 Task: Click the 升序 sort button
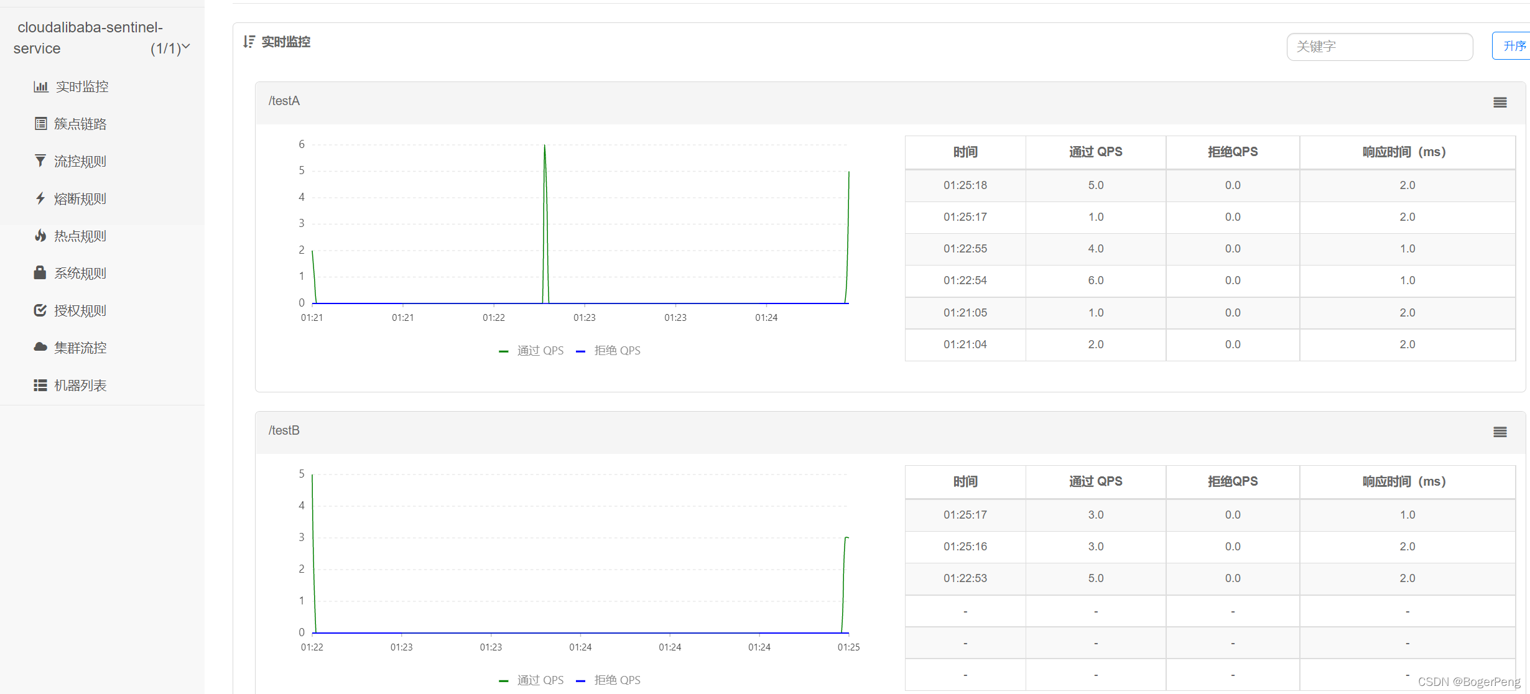1513,46
